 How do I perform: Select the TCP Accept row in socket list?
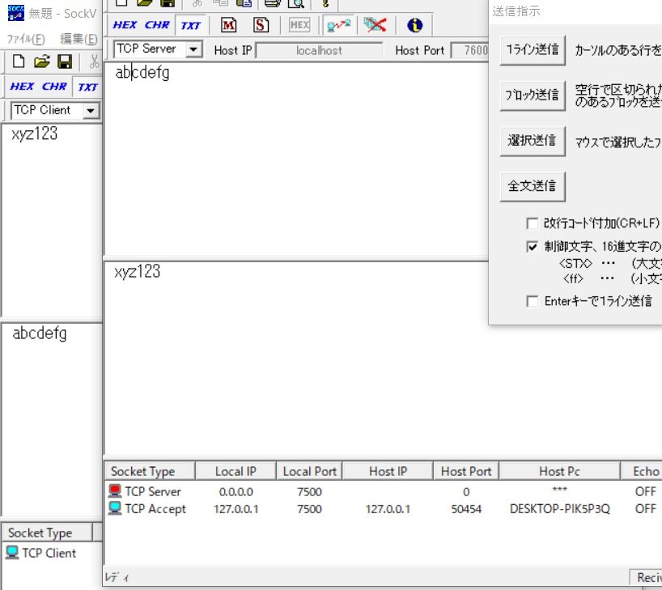coord(382,509)
